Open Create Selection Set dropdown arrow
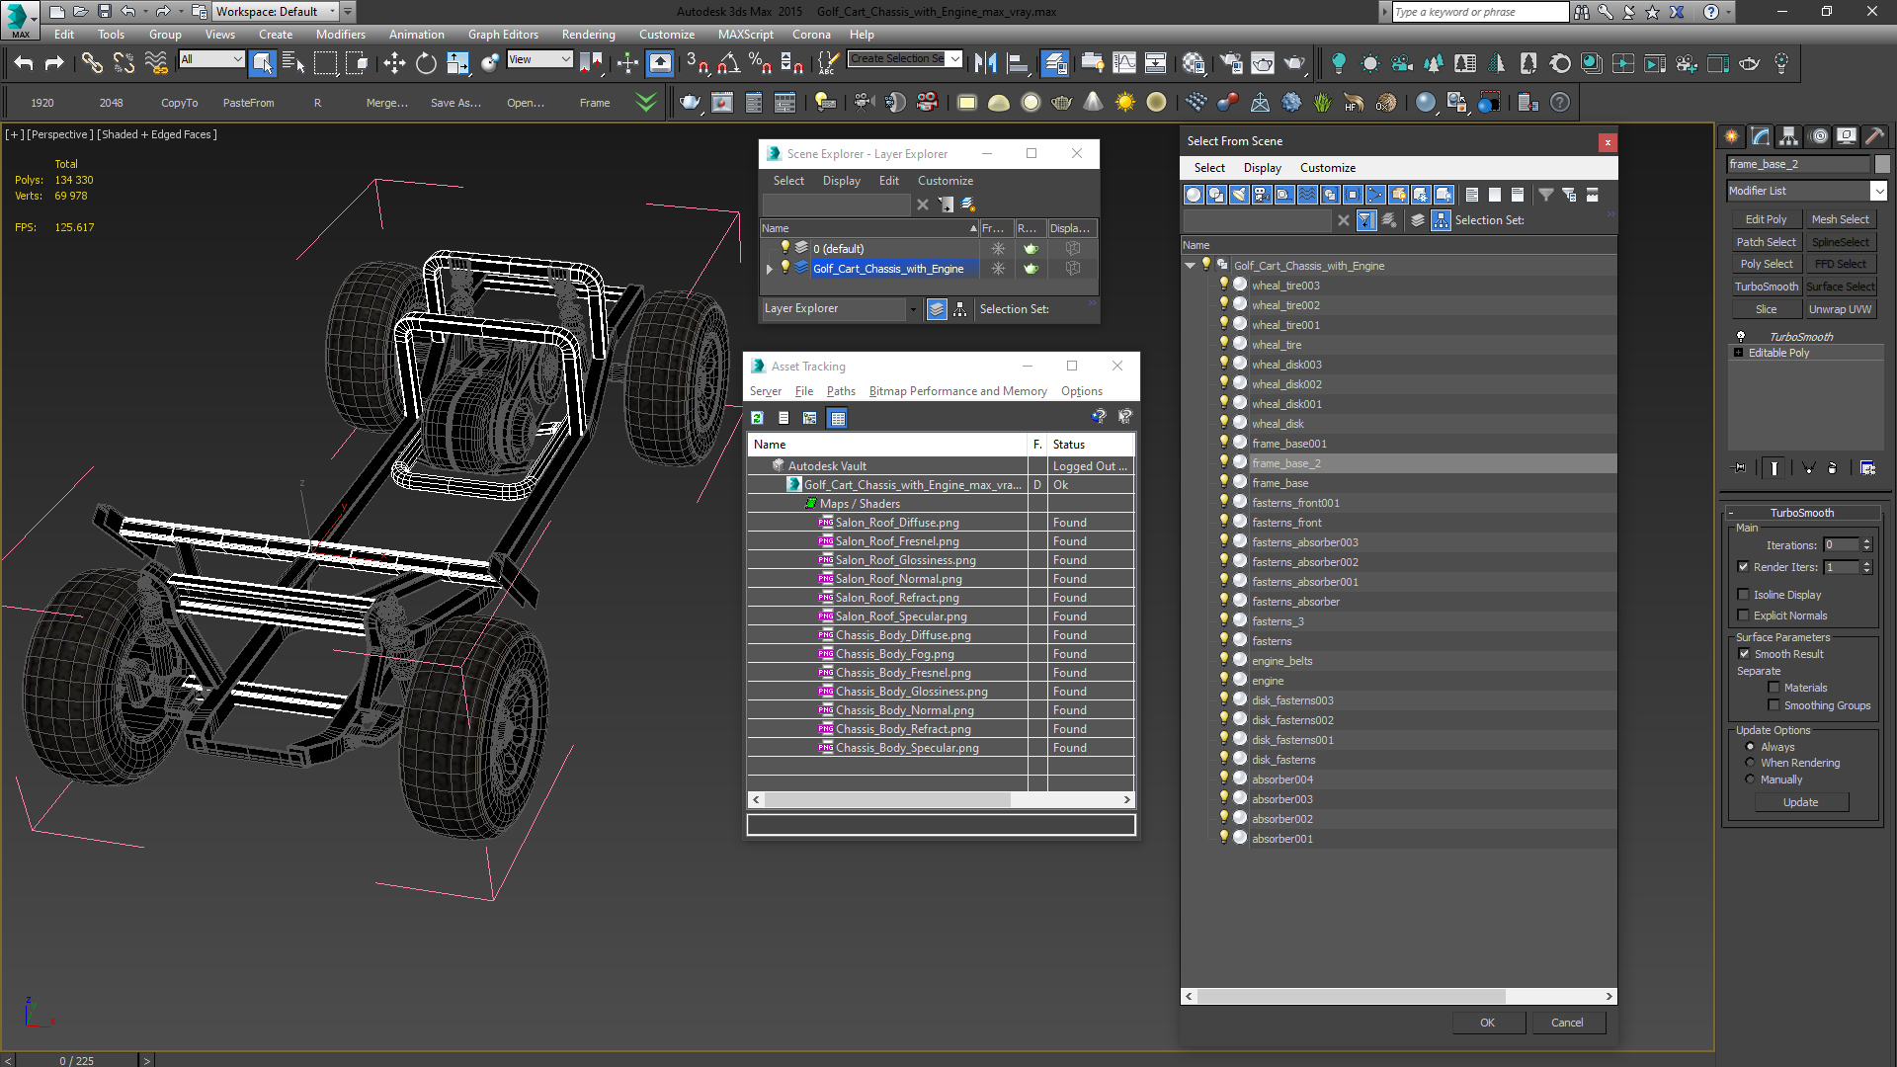Screen dimensions: 1897x1067 tap(954, 59)
